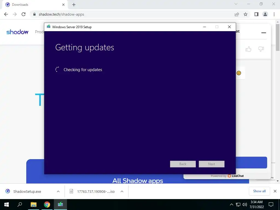The width and height of the screenshot is (280, 210).
Task: View site info via padlock icon
Action: point(35,14)
